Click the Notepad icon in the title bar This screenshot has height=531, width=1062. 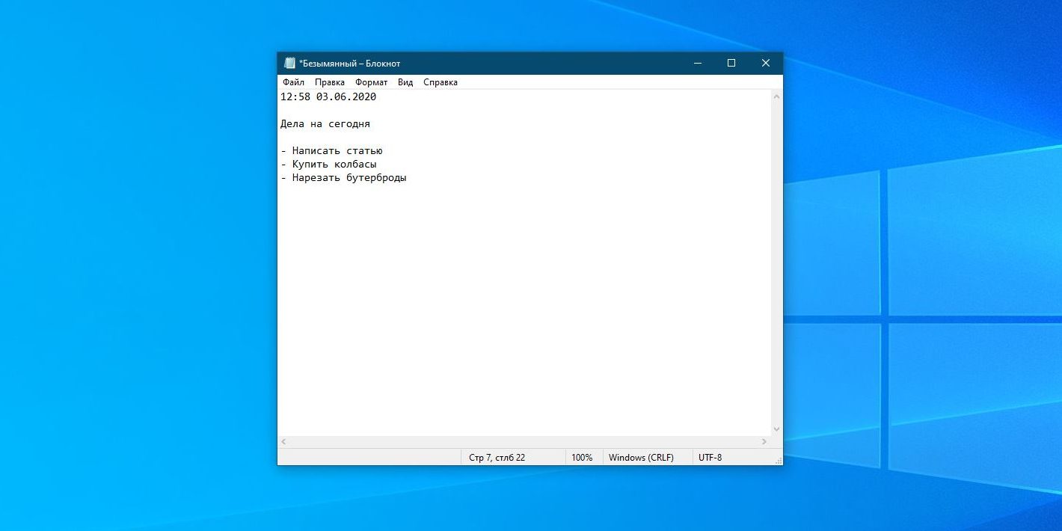(289, 64)
